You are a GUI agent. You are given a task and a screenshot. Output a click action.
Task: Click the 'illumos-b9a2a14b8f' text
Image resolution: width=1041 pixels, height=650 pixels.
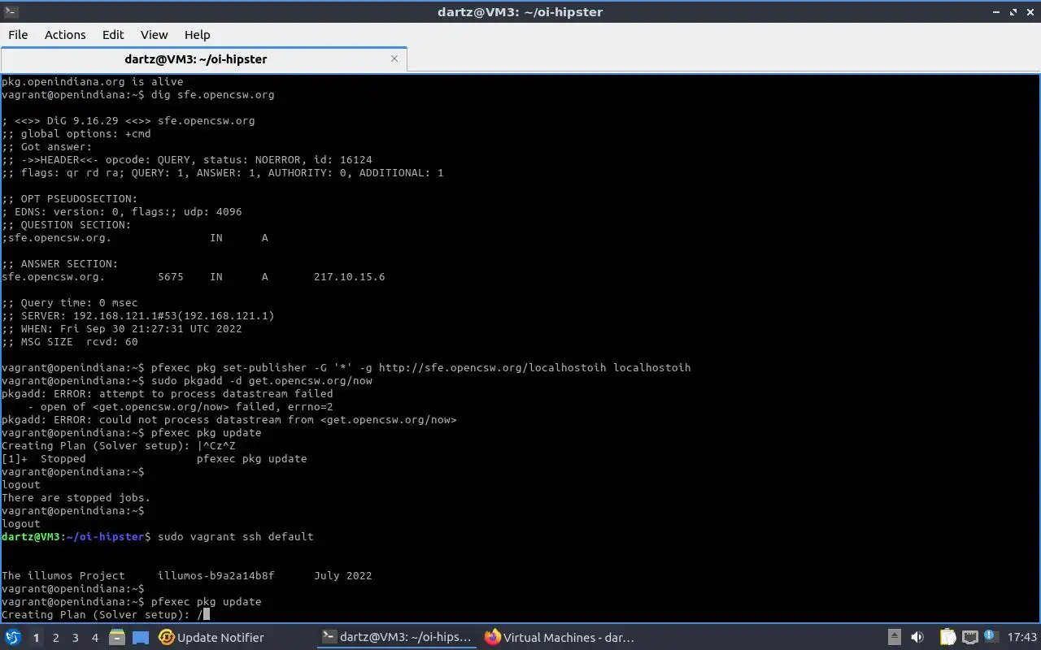(216, 576)
